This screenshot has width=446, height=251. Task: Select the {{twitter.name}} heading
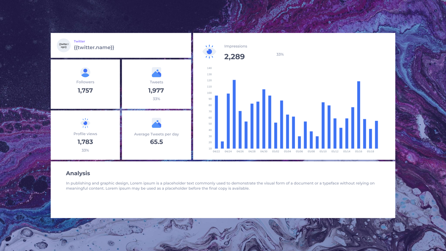tap(94, 47)
